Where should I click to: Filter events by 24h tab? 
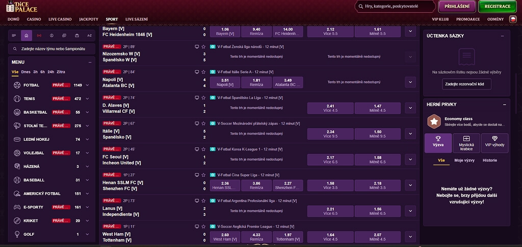pos(50,72)
